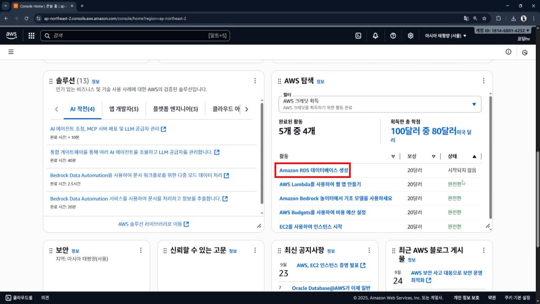Click the info circle icon at right

(x=508, y=52)
